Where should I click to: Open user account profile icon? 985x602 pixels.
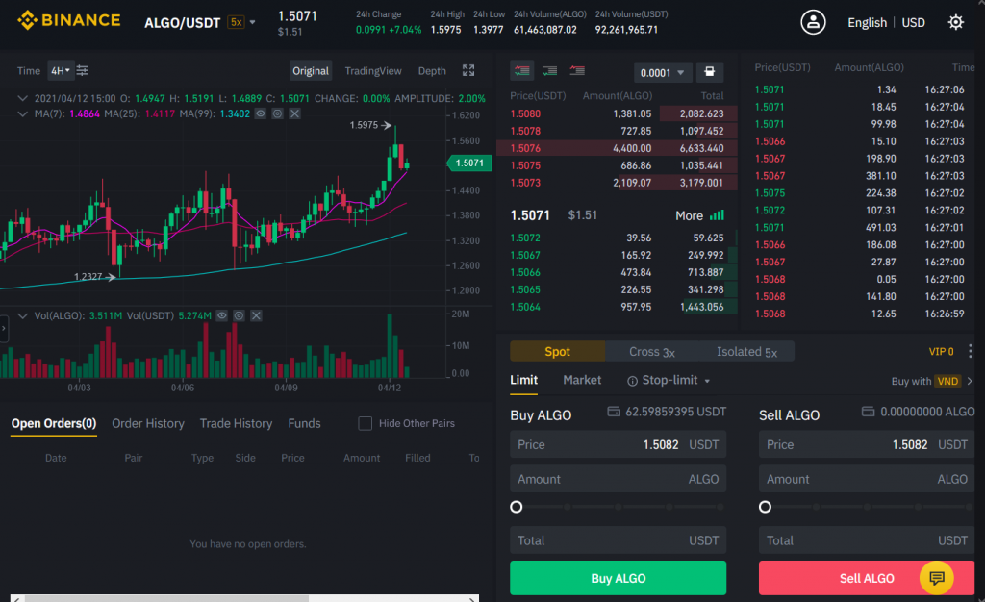coord(813,22)
